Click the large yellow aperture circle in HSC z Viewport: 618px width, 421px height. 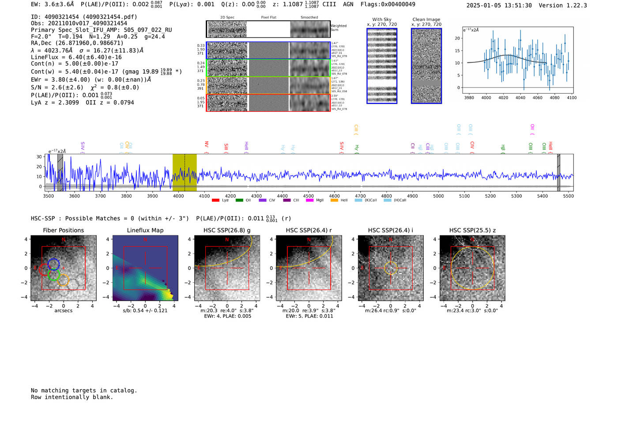tap(472, 268)
